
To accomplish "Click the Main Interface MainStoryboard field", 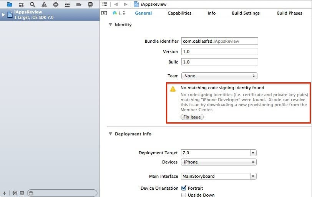I will coord(216,176).
